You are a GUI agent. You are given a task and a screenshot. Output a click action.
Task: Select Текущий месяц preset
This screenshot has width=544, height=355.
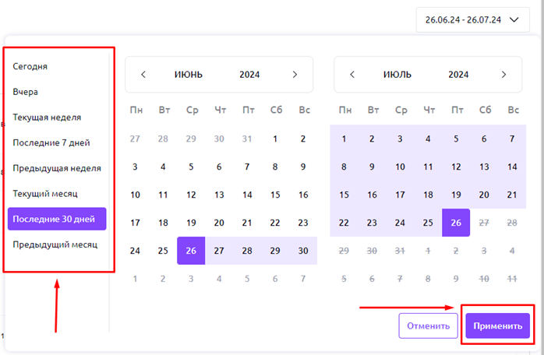[45, 192]
